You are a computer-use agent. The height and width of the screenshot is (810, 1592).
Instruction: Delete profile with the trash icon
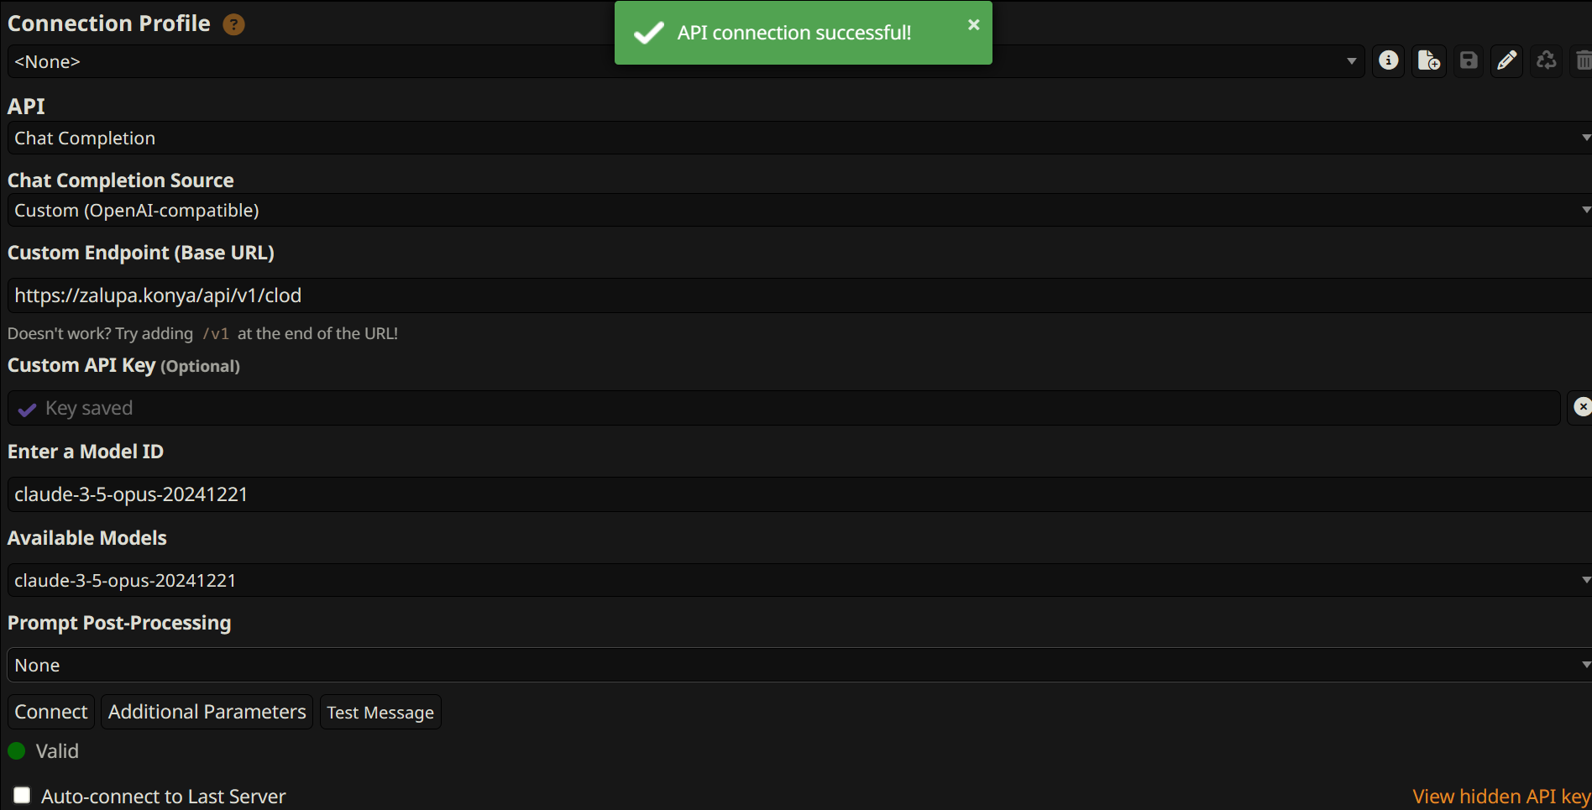pyautogui.click(x=1582, y=60)
